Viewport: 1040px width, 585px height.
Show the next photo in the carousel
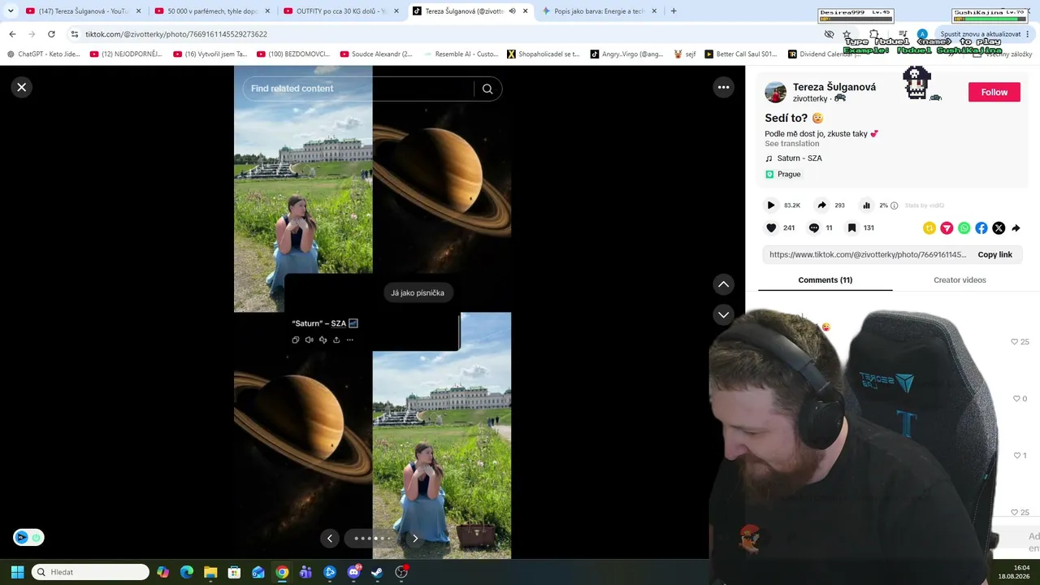[x=415, y=538]
